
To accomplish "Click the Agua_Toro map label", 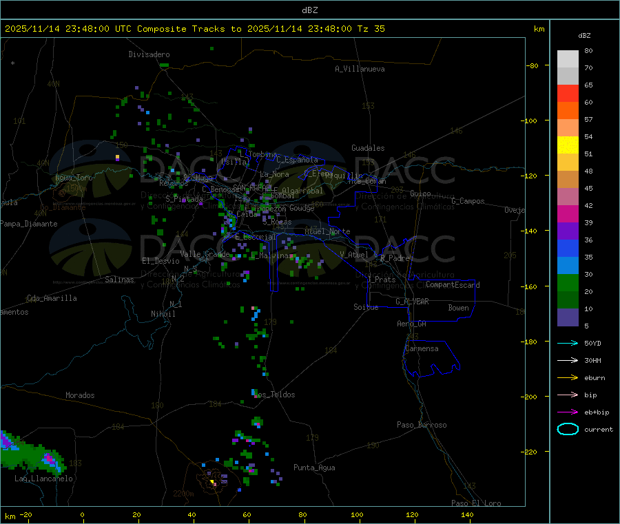I will coord(74,178).
